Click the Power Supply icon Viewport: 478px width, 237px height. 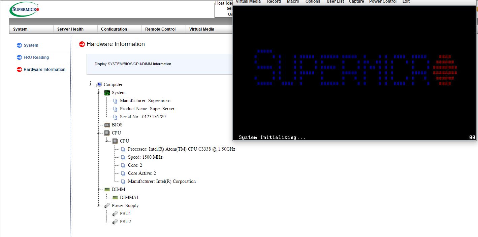pos(107,206)
